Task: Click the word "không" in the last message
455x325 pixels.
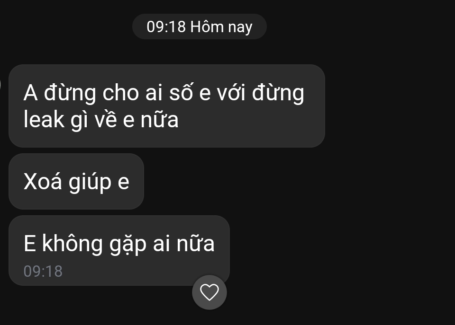Action: (x=72, y=243)
